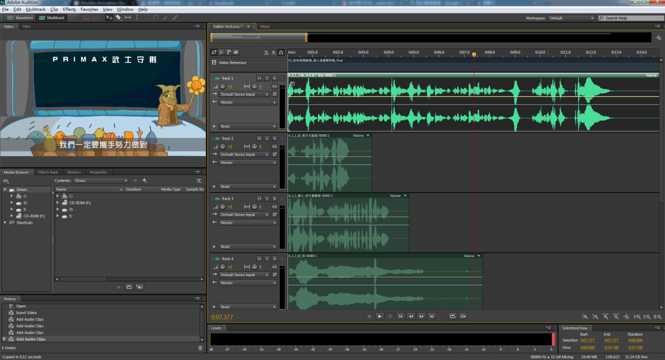The height and width of the screenshot is (360, 665).
Task: Open the Effects menu
Action: click(69, 9)
